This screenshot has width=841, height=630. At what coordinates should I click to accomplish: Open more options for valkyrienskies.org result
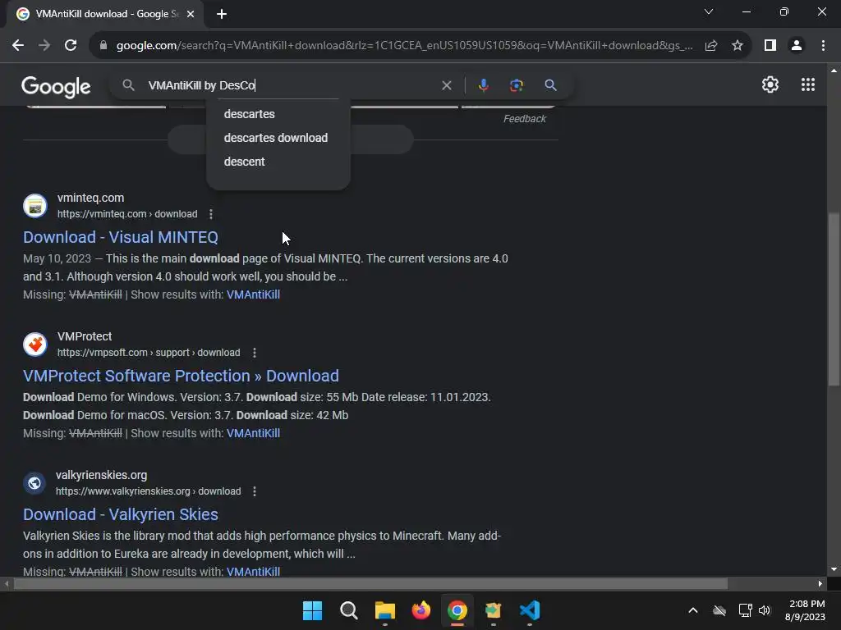click(255, 491)
